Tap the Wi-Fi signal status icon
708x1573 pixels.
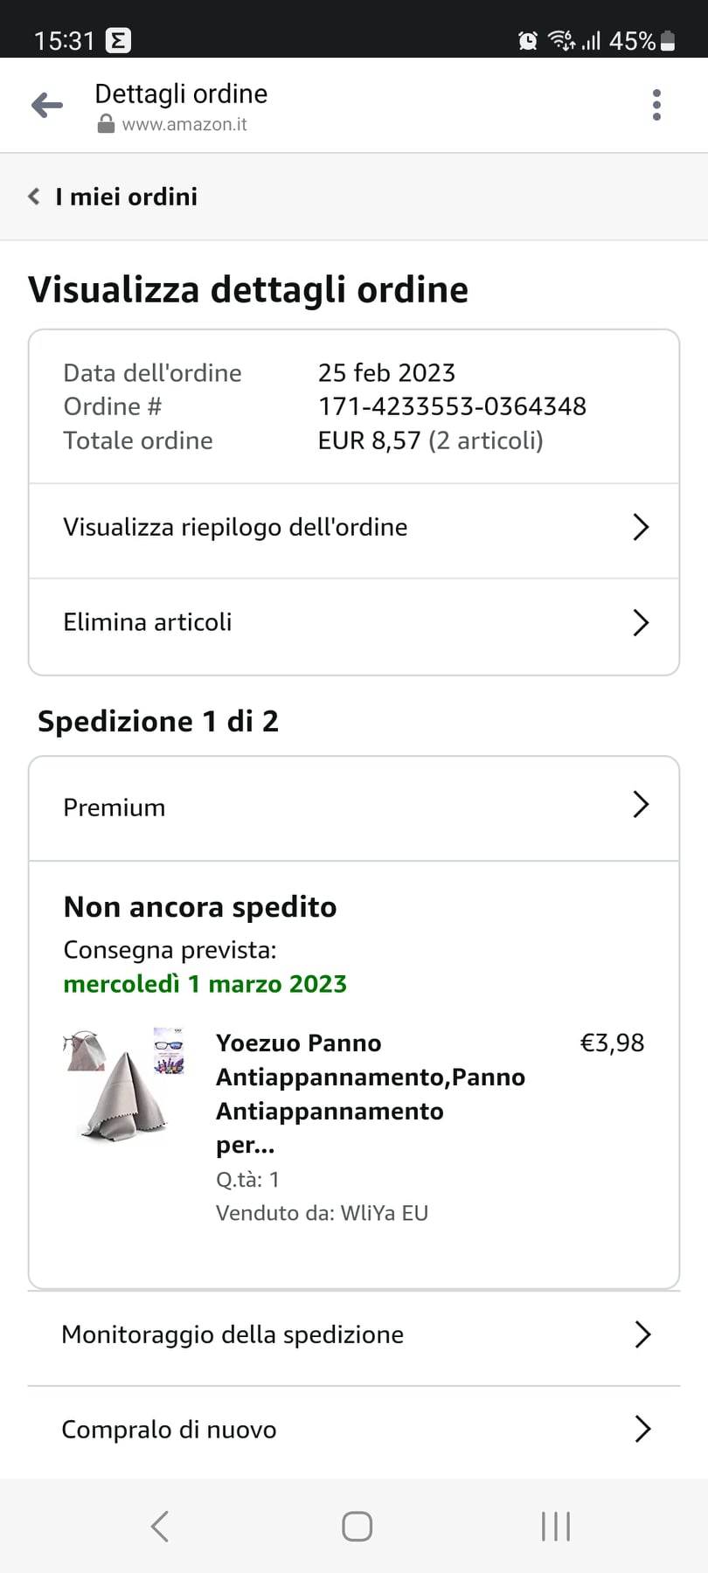point(560,40)
